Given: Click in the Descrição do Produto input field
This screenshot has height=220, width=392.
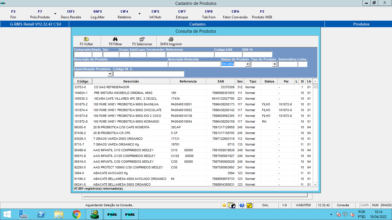Looking at the screenshot, I should (121, 64).
